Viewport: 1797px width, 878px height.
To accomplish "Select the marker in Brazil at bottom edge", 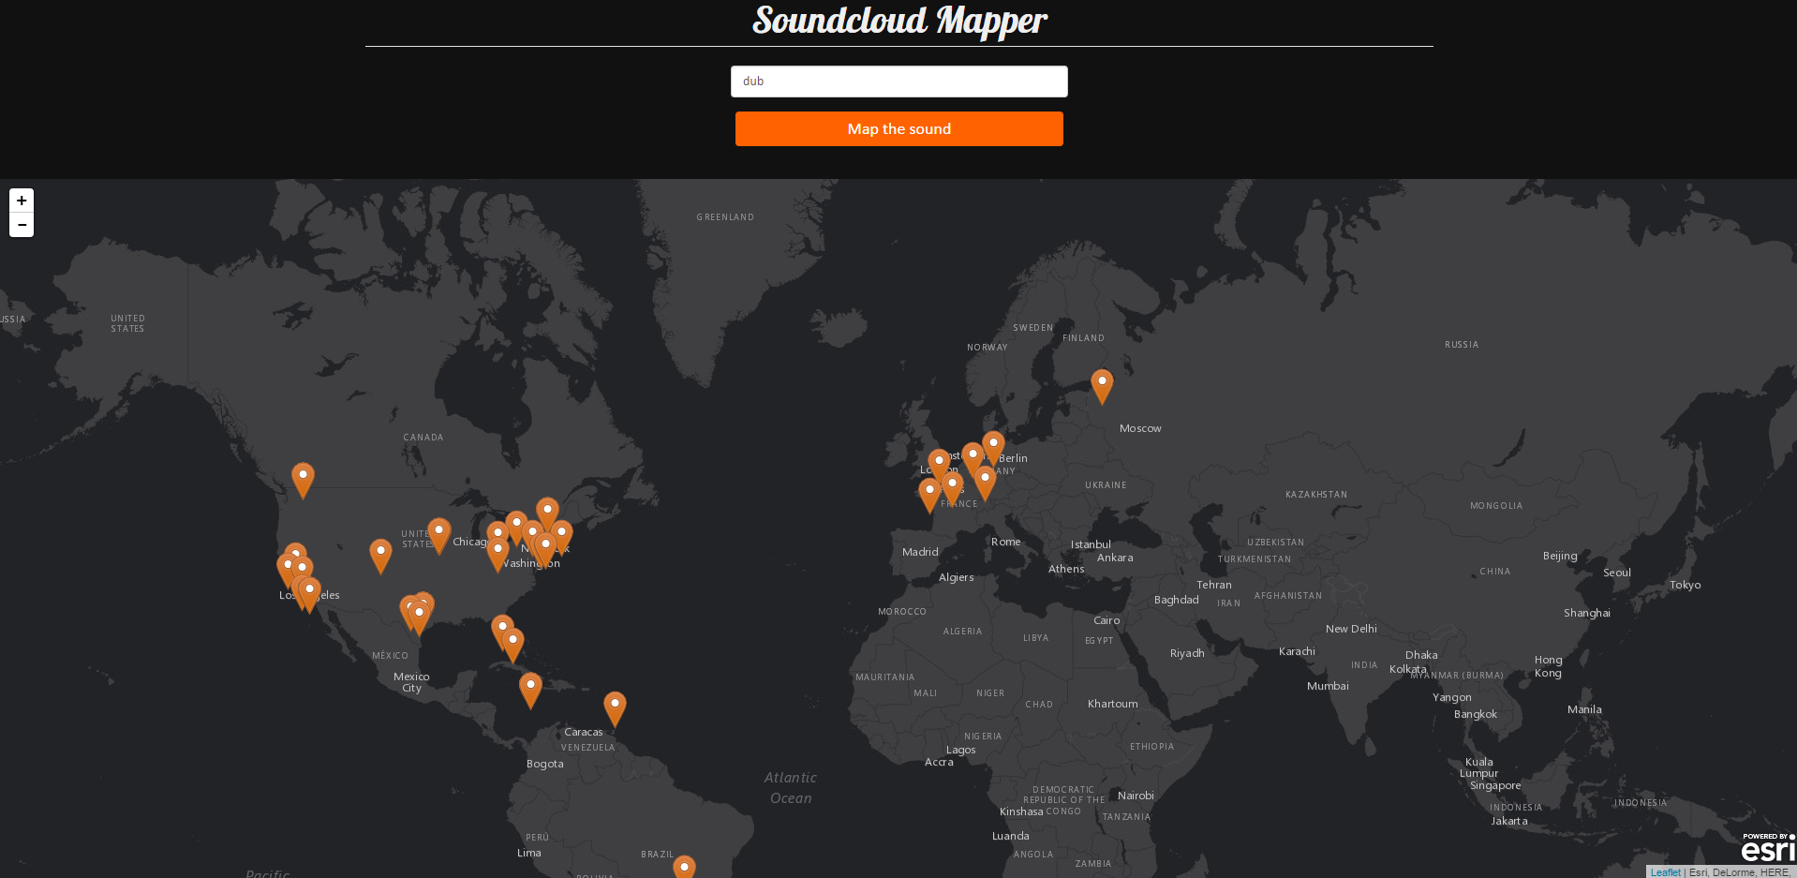I will tap(685, 868).
